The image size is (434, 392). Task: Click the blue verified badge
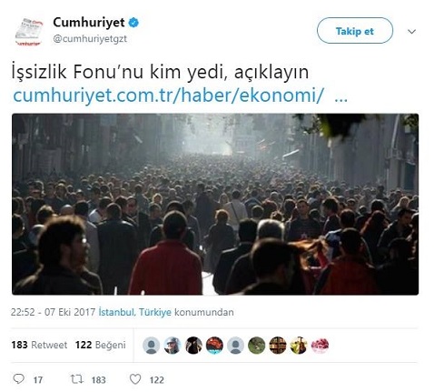click(x=133, y=23)
